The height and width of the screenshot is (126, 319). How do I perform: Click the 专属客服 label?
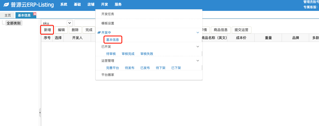[310, 7]
